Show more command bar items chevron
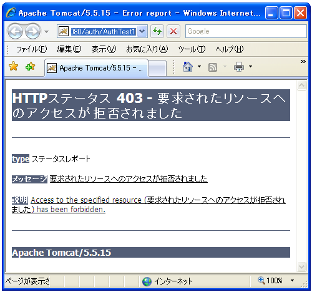The image size is (312, 292). (x=303, y=61)
